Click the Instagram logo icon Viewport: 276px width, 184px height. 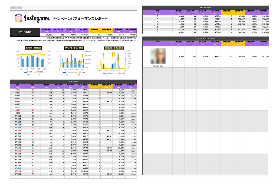pyautogui.click(x=19, y=18)
